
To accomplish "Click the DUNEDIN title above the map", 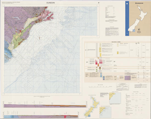I will click(51, 3).
